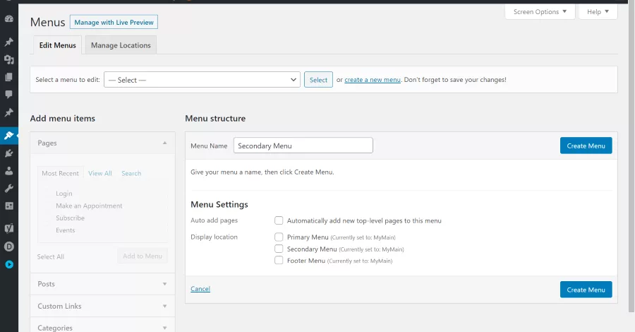The width and height of the screenshot is (635, 332).
Task: Open the Settings sliders sidebar icon
Action: (9, 206)
